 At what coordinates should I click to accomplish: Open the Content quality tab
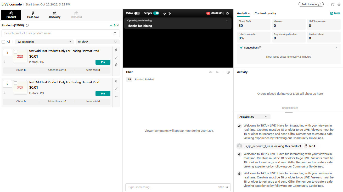(265, 13)
